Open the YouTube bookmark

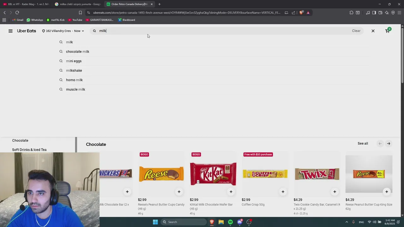[75, 20]
